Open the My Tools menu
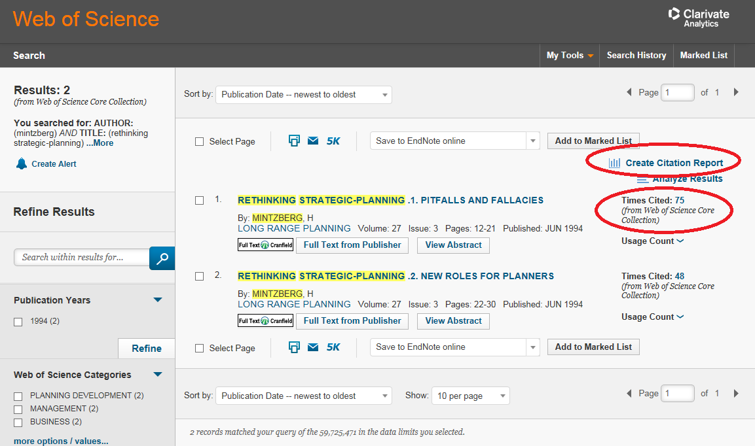 pos(570,56)
